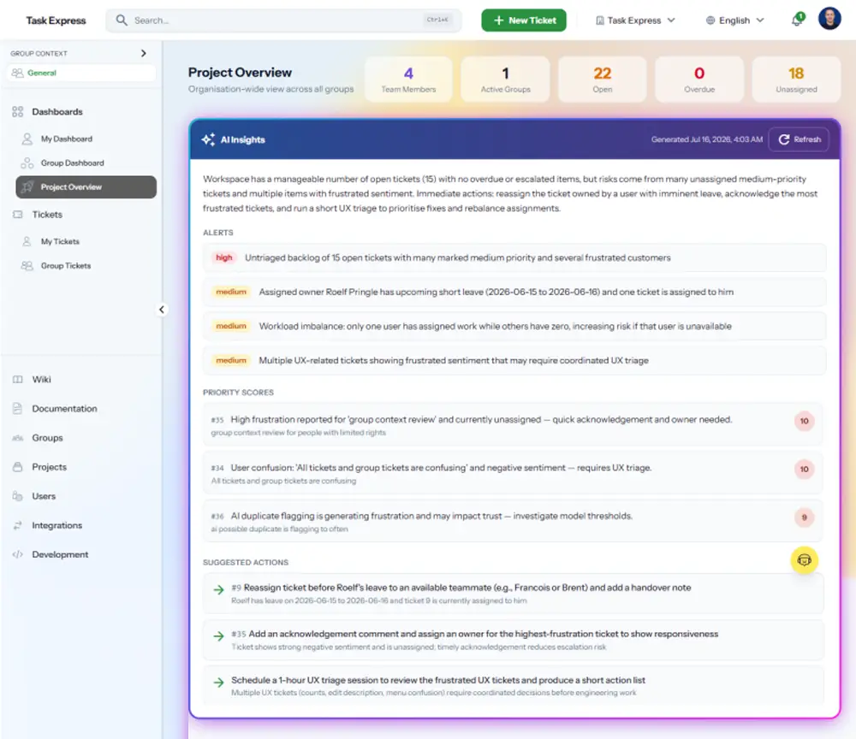Click the Group Tickets people icon
The width and height of the screenshot is (856, 739).
point(27,266)
